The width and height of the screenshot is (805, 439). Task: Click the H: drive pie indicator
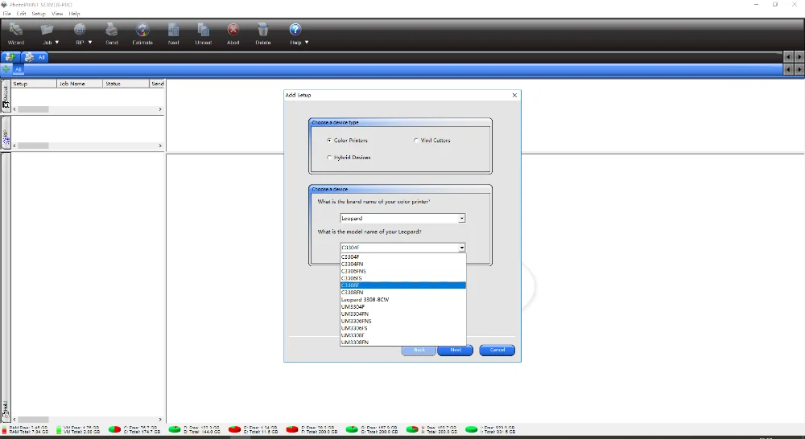(x=412, y=429)
